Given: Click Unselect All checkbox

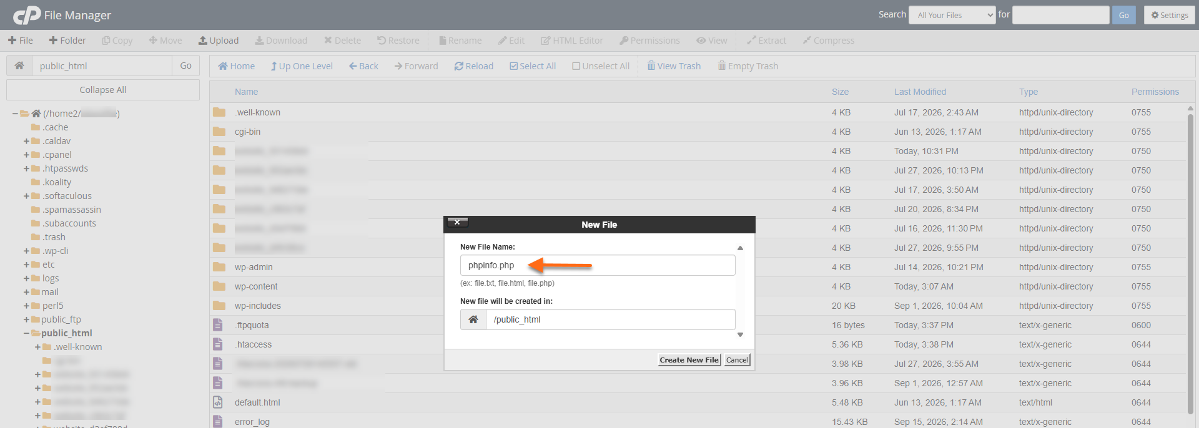Looking at the screenshot, I should (x=601, y=66).
